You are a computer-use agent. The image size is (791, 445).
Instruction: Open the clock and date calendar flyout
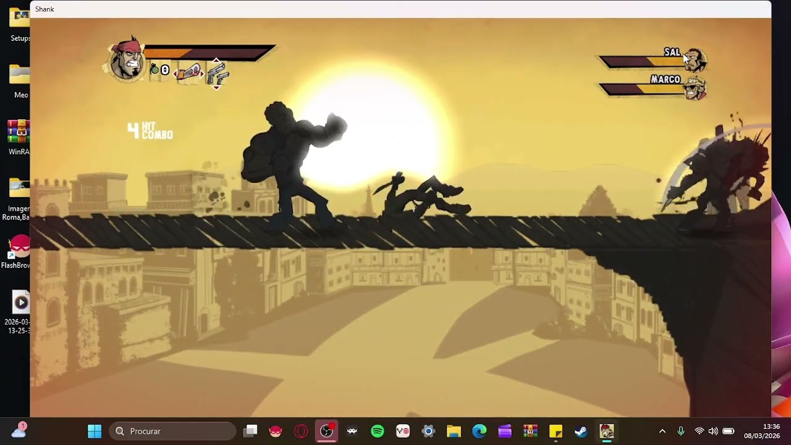(762, 431)
